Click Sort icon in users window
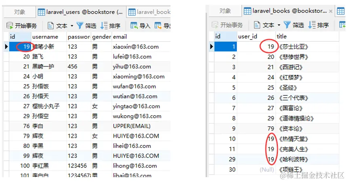Viewport: 347px width, 182px height. click(104, 26)
